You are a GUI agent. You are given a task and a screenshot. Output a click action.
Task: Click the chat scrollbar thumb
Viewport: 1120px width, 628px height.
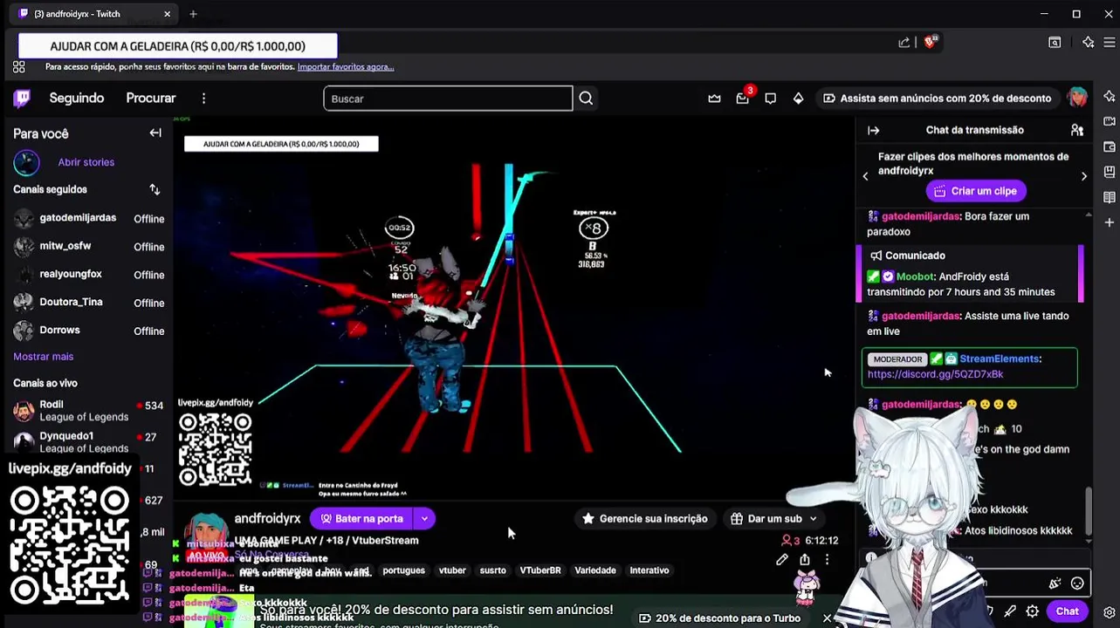(x=1088, y=509)
